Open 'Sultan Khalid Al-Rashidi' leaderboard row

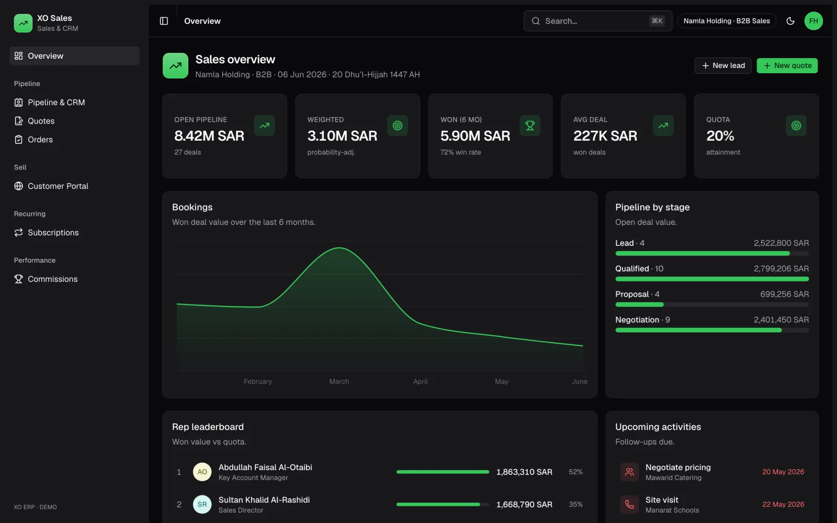(380, 504)
